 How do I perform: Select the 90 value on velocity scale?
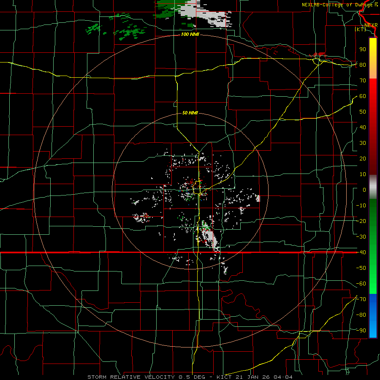[363, 49]
